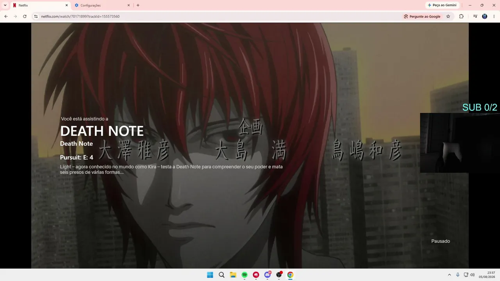Open a new browser tab
The width and height of the screenshot is (500, 281).
tap(138, 5)
